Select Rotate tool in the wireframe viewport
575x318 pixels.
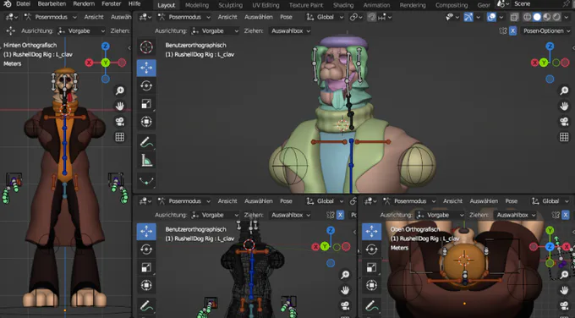[146, 249]
